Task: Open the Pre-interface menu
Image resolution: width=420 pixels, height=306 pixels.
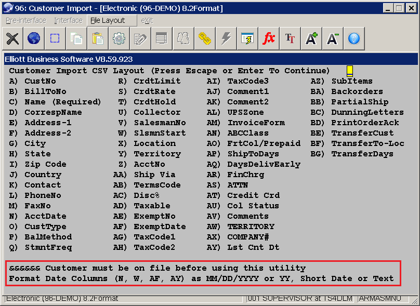Action: click(26, 20)
